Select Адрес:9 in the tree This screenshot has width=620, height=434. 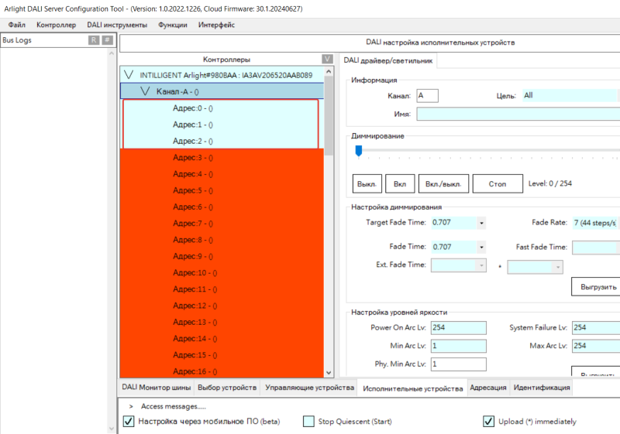click(x=192, y=257)
